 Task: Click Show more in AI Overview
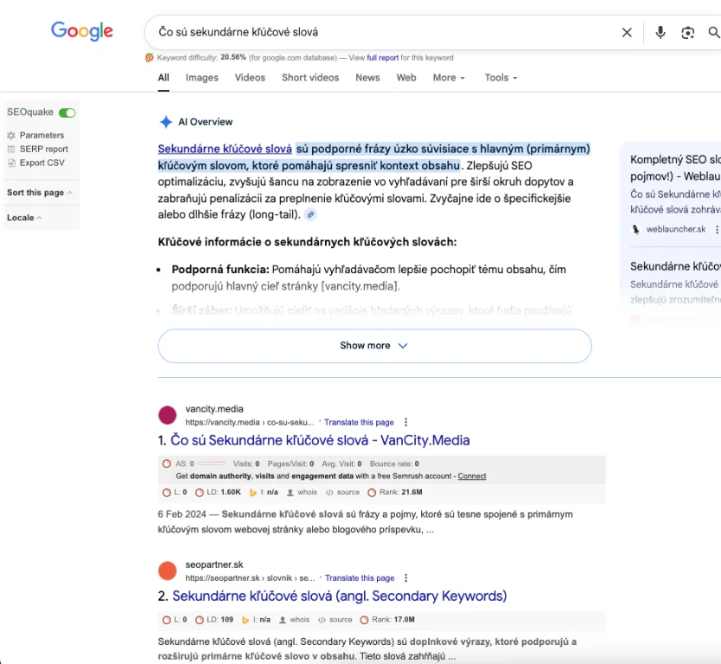373,345
